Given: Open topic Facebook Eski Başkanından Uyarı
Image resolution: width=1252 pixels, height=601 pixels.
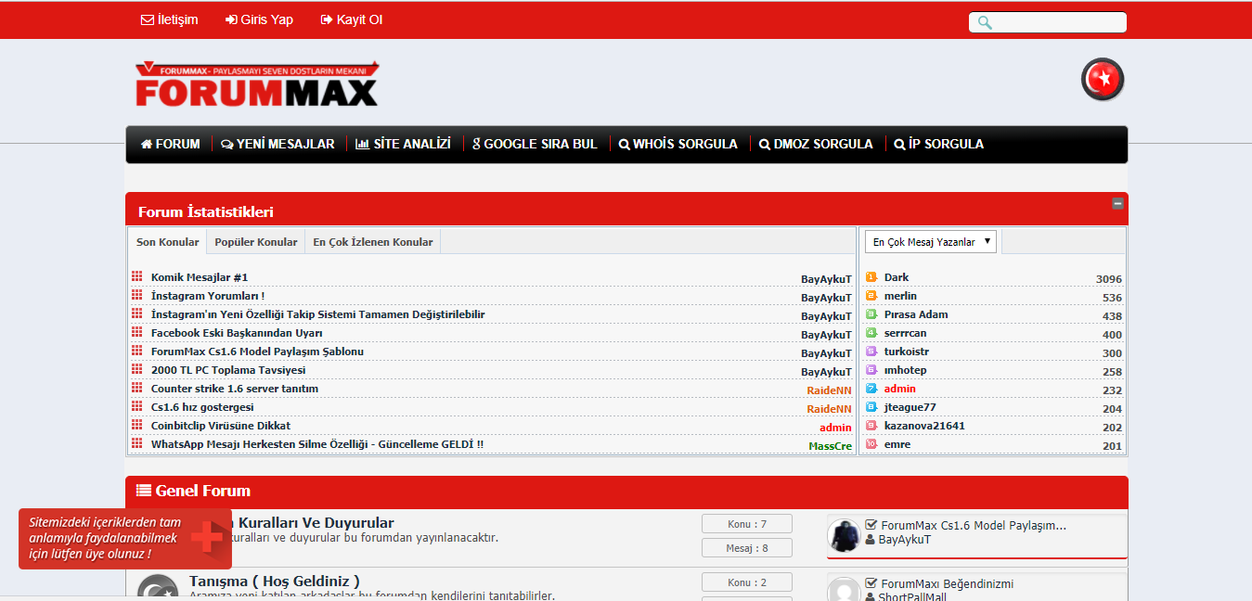Looking at the screenshot, I should point(237,333).
